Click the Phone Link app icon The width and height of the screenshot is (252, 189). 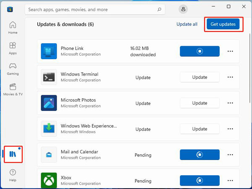point(49,51)
